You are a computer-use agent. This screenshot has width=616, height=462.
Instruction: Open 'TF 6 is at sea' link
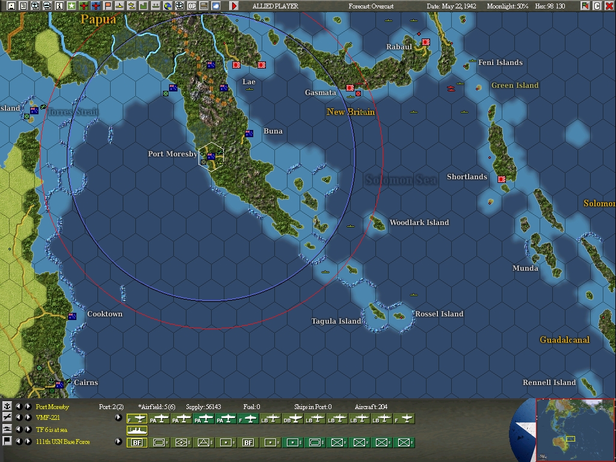52,430
